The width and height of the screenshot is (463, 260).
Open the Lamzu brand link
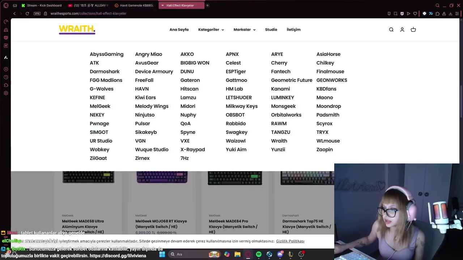[188, 97]
